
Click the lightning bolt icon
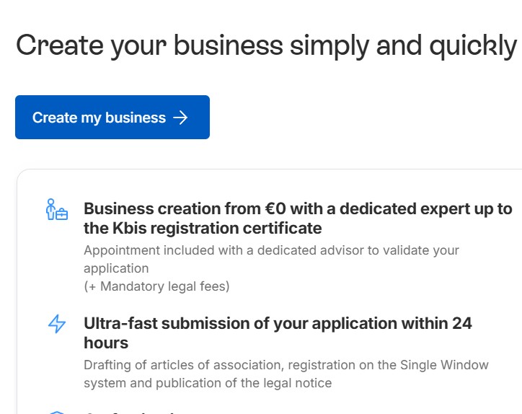coord(56,324)
